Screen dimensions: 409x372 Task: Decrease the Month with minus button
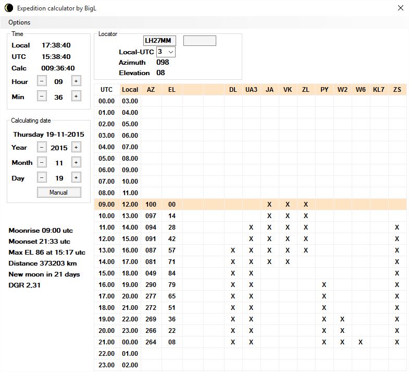(42, 163)
